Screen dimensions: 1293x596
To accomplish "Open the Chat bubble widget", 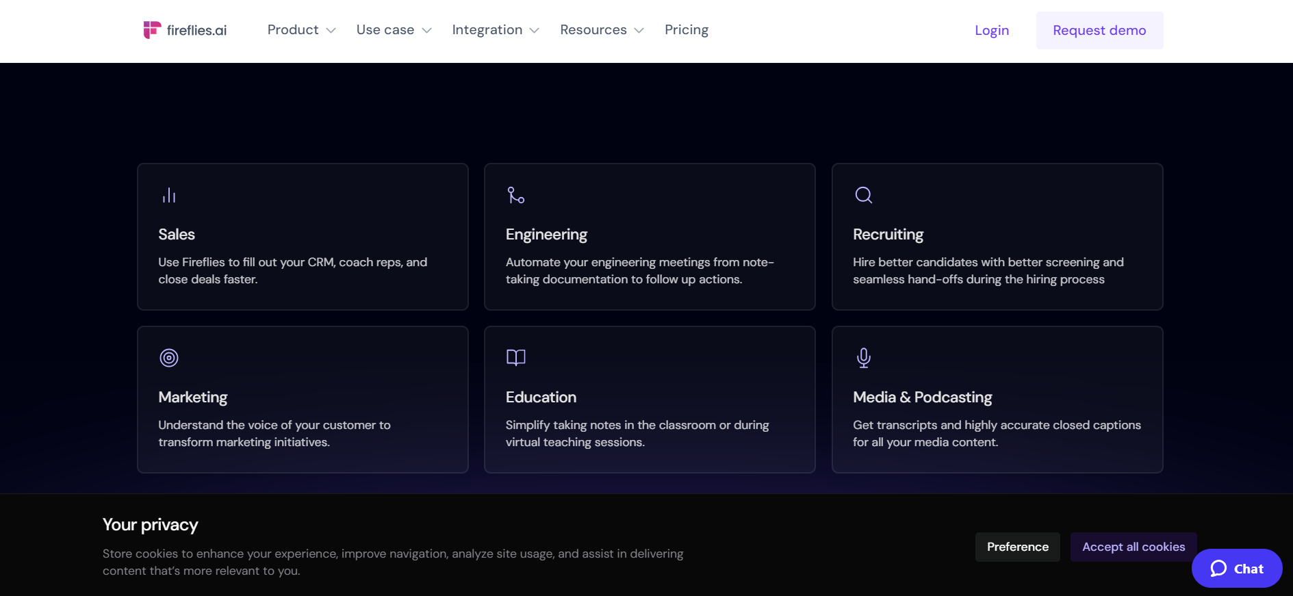I will pos(1236,569).
